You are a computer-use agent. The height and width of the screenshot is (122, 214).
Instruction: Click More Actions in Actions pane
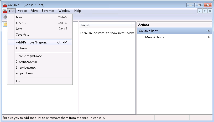pos(154,37)
